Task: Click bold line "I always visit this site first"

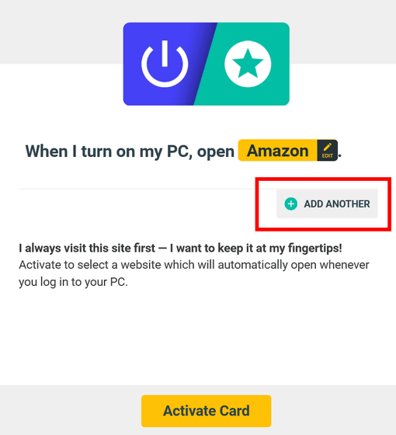Action: [x=87, y=248]
